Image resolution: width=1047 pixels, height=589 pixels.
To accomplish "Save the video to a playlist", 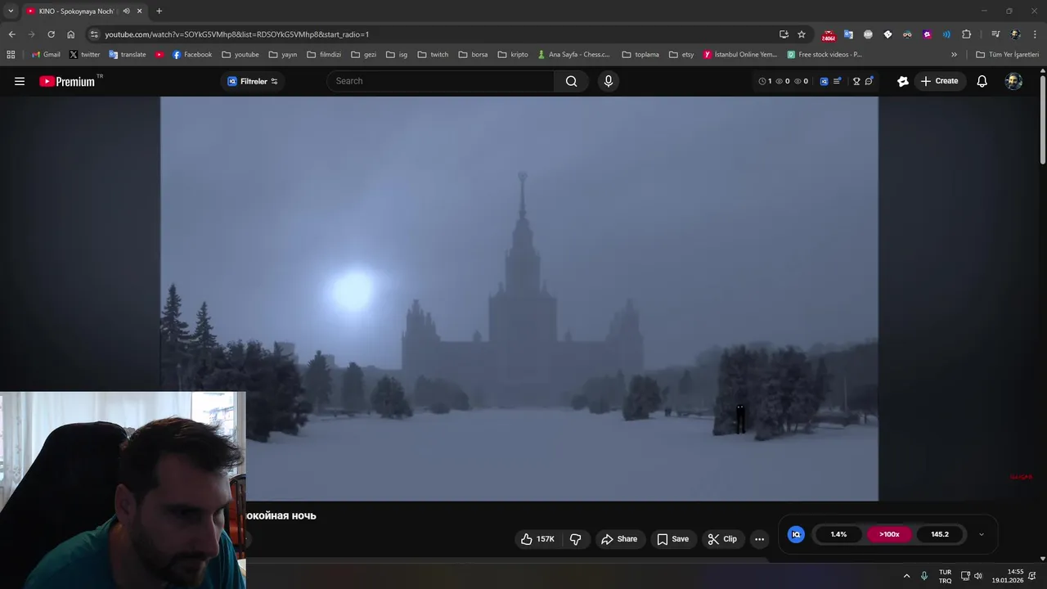I will (673, 539).
